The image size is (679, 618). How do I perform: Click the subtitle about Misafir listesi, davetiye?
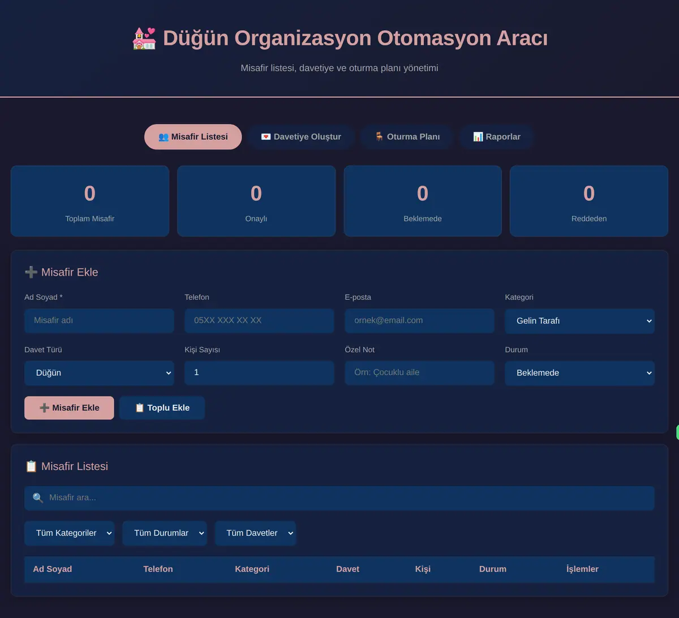click(x=339, y=68)
